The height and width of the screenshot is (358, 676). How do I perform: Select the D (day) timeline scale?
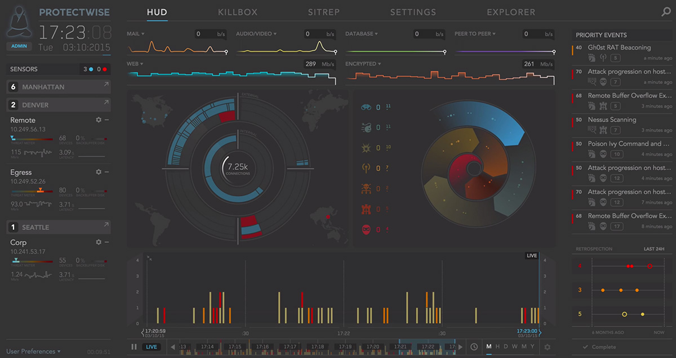click(506, 347)
